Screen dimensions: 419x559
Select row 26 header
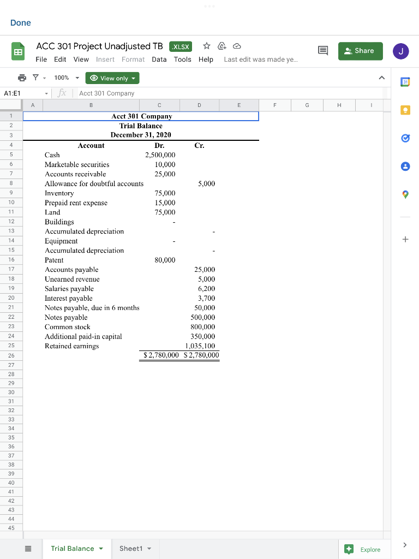[x=11, y=355]
